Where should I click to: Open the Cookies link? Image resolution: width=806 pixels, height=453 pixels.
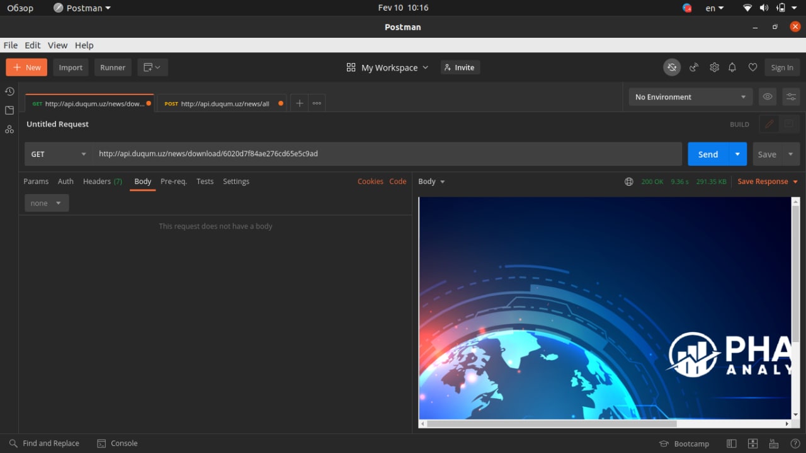click(370, 181)
